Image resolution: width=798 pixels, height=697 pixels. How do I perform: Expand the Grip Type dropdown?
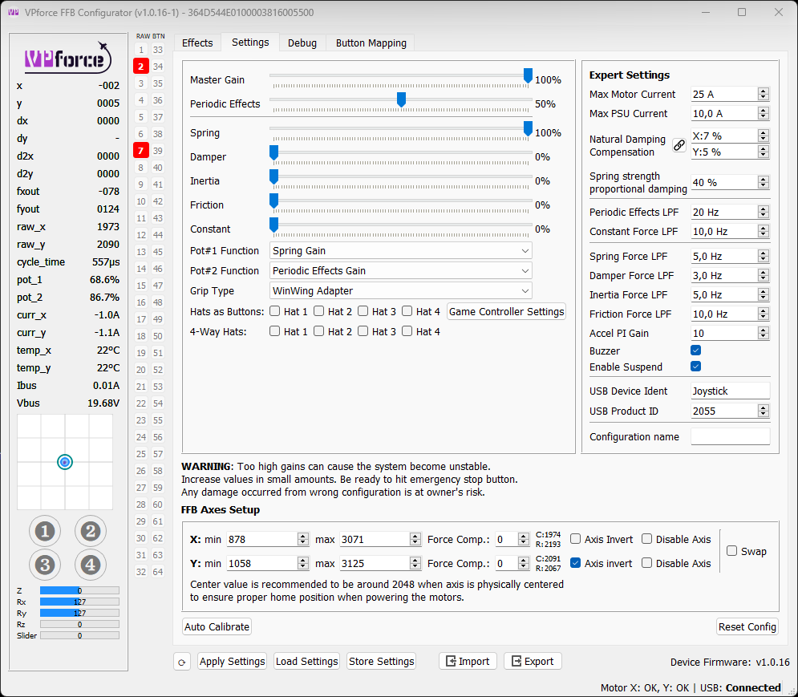click(x=401, y=291)
